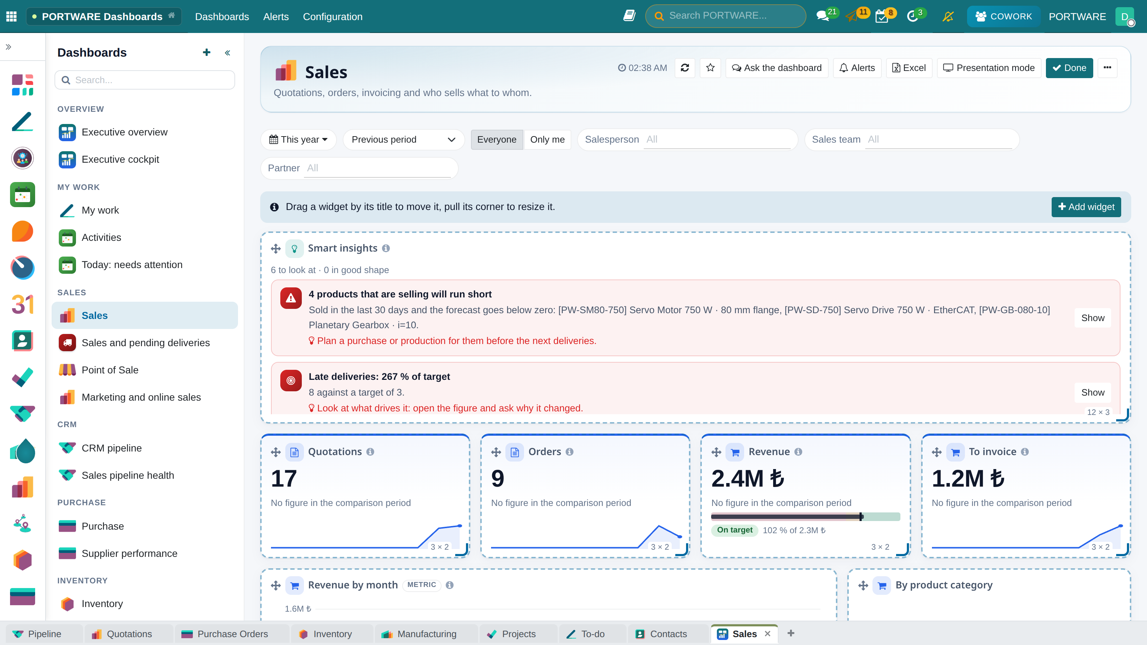The width and height of the screenshot is (1147, 645).
Task: Click the timer clock icon with badge 3
Action: tap(912, 16)
